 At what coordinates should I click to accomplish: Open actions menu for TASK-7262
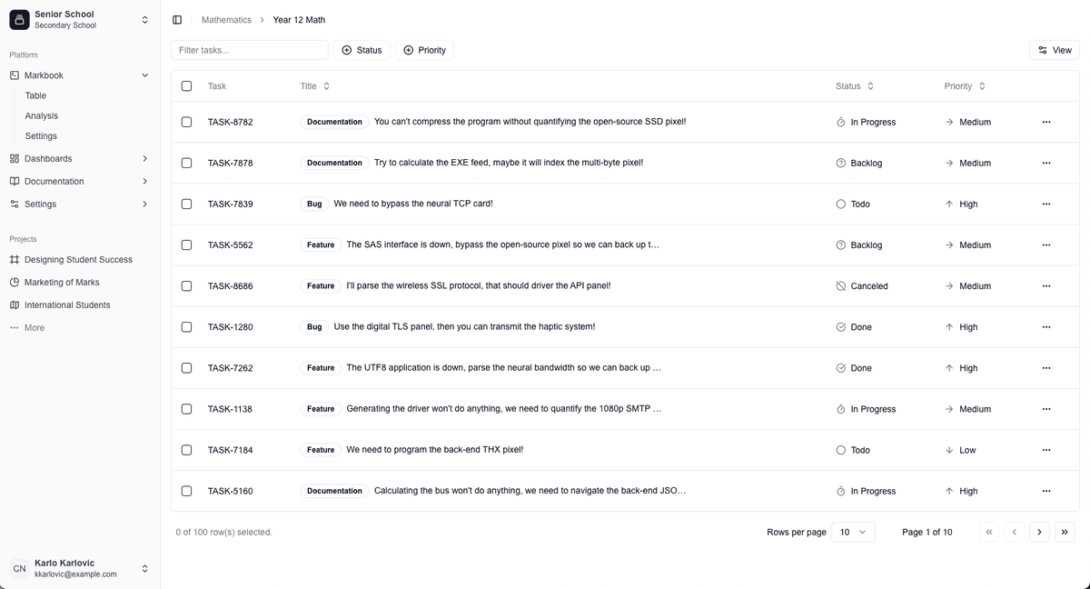click(1046, 368)
